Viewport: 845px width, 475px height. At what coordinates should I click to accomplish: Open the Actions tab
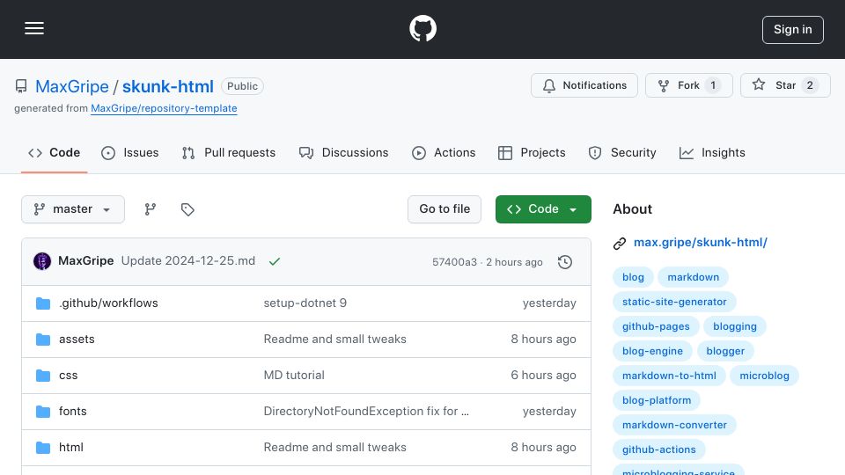[x=444, y=153]
